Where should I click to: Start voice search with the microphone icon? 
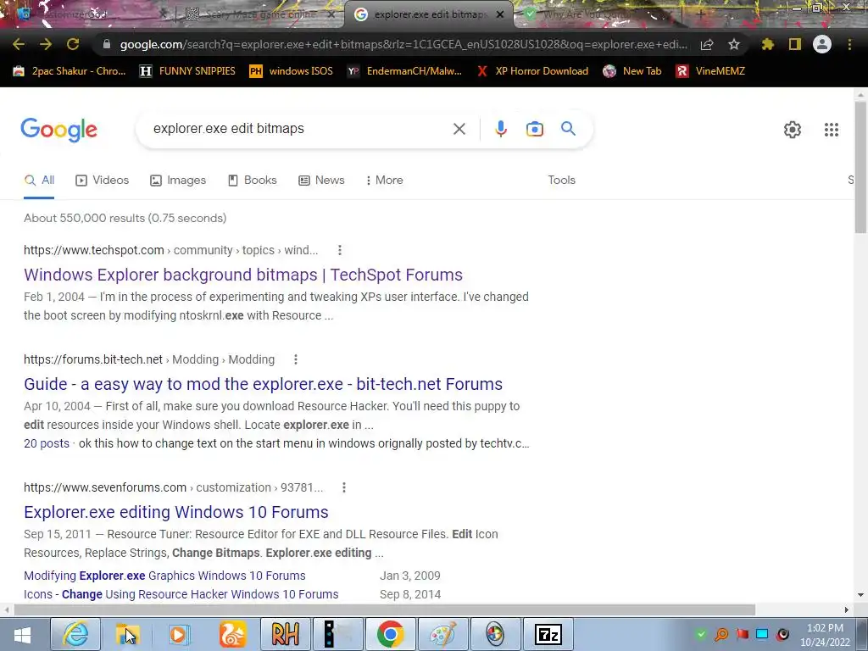click(x=500, y=129)
